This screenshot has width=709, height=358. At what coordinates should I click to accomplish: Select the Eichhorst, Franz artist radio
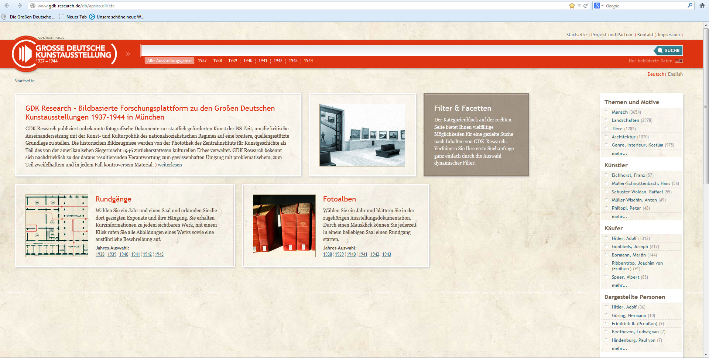pos(606,175)
